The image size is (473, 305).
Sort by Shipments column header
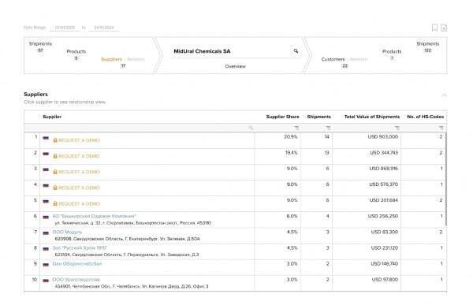pyautogui.click(x=318, y=117)
